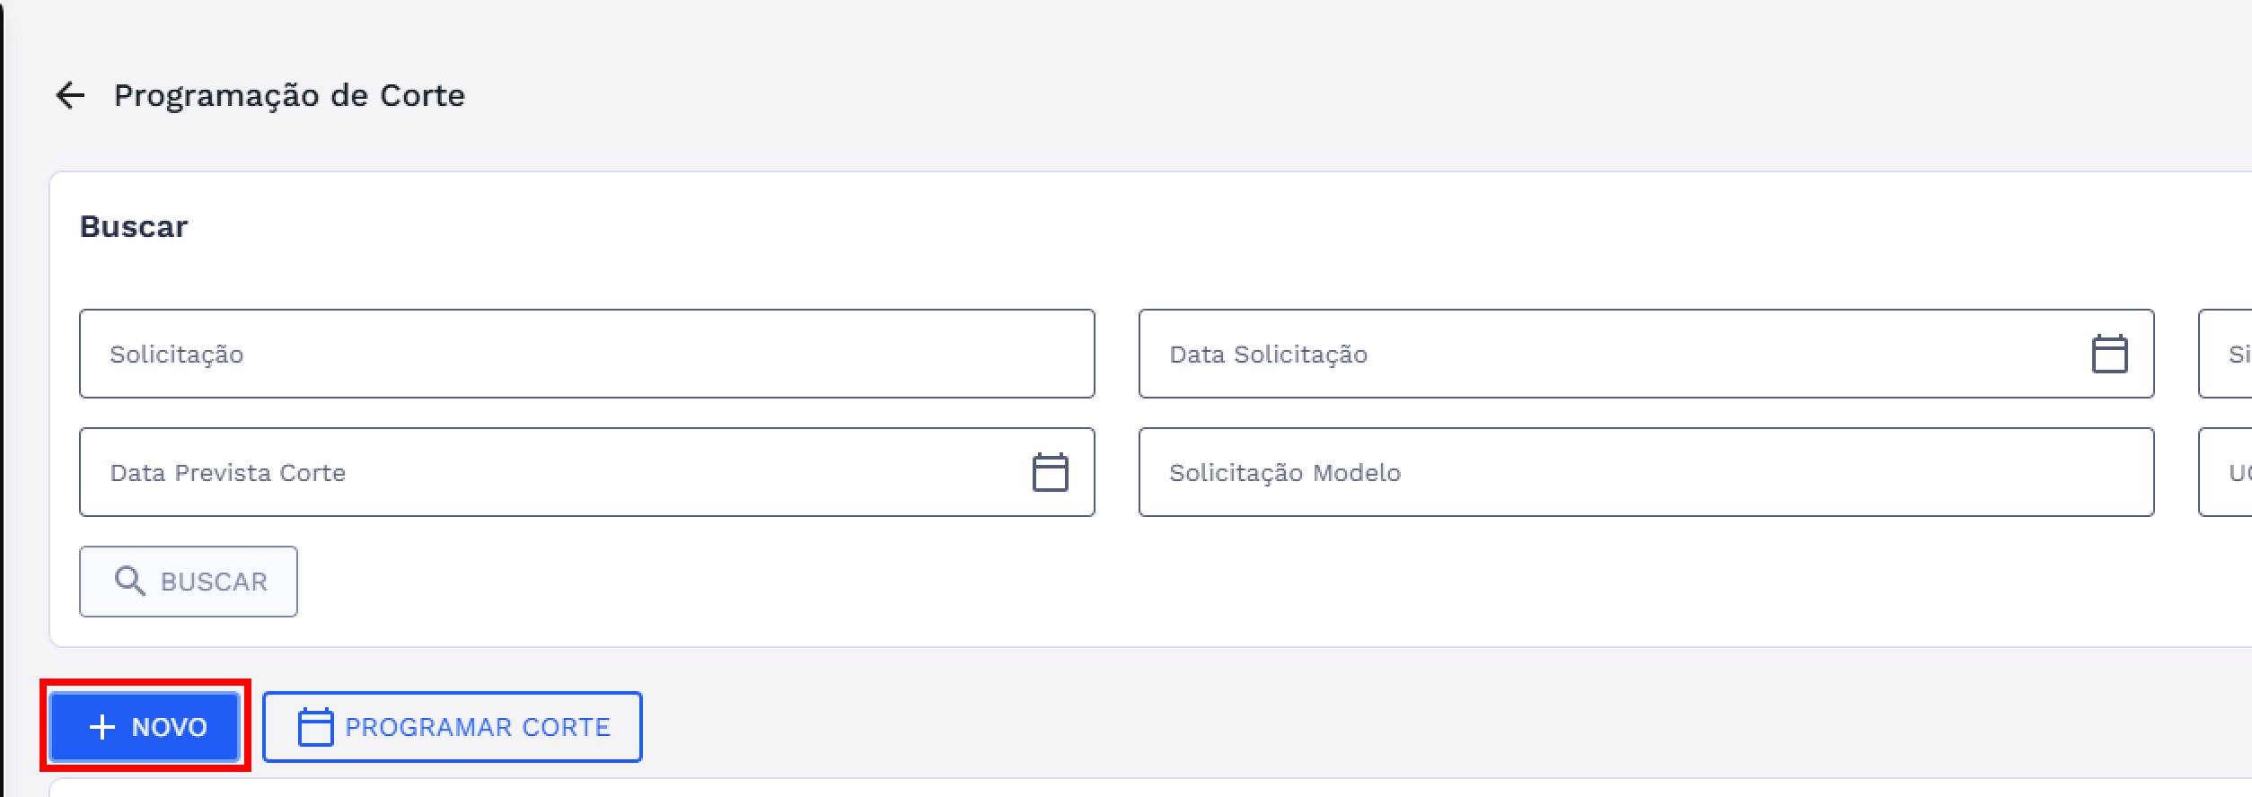Viewport: 2252px width, 797px height.
Task: Create a new entry with NOVO
Action: coord(145,727)
